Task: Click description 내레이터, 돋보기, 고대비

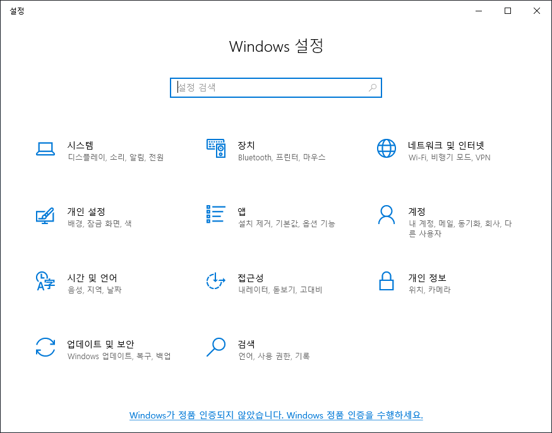Action: point(280,290)
